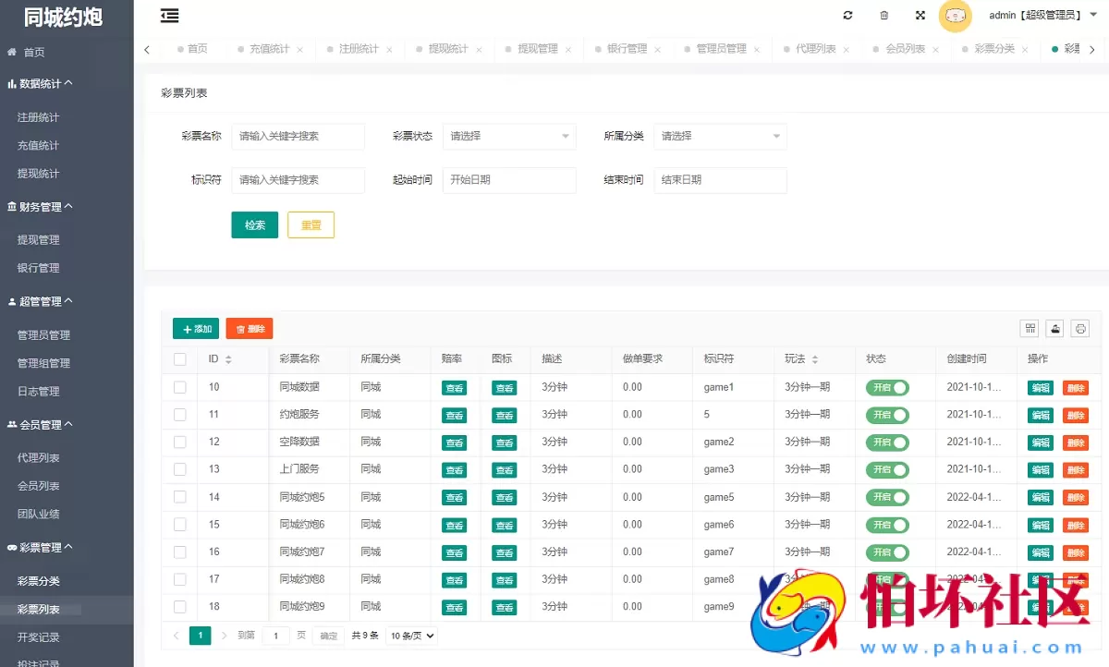Change page size using the 10条/页 selector
Image resolution: width=1109 pixels, height=667 pixels.
(x=410, y=636)
